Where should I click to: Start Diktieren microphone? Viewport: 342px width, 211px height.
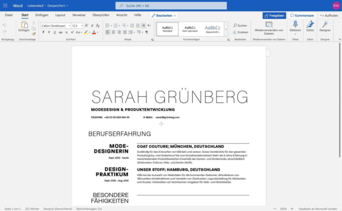coord(295,26)
